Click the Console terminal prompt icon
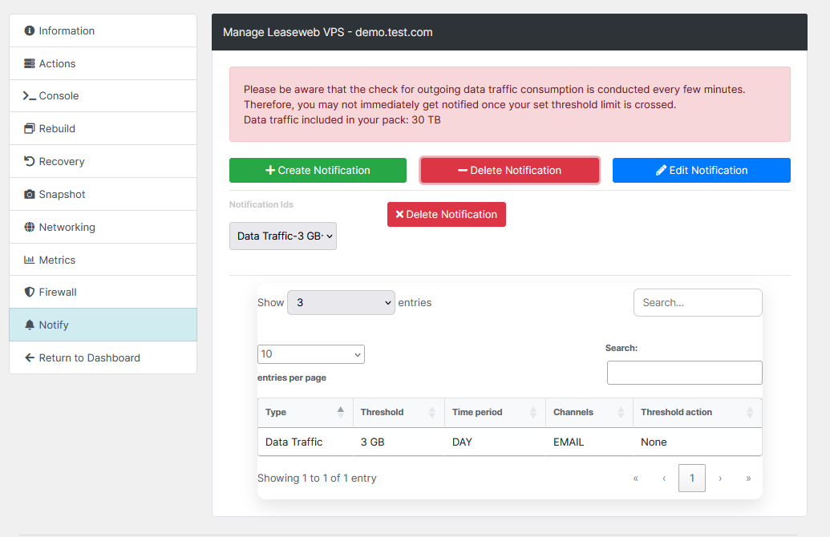Image resolution: width=830 pixels, height=537 pixels. pos(29,95)
